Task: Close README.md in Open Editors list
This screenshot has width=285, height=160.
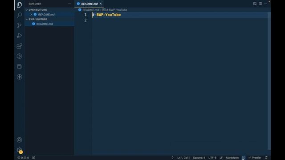Action: click(31, 15)
